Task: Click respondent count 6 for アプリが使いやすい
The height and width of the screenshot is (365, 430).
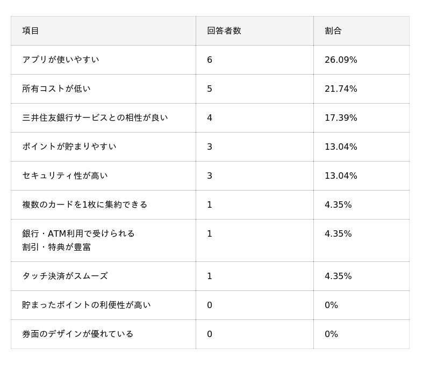Action: point(210,60)
